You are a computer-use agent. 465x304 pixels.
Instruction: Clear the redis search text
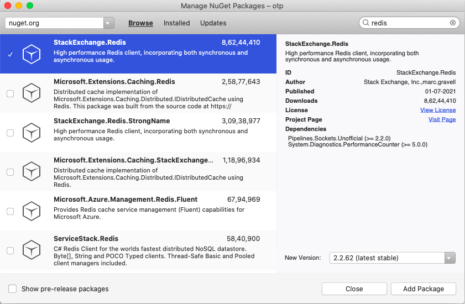(x=452, y=23)
